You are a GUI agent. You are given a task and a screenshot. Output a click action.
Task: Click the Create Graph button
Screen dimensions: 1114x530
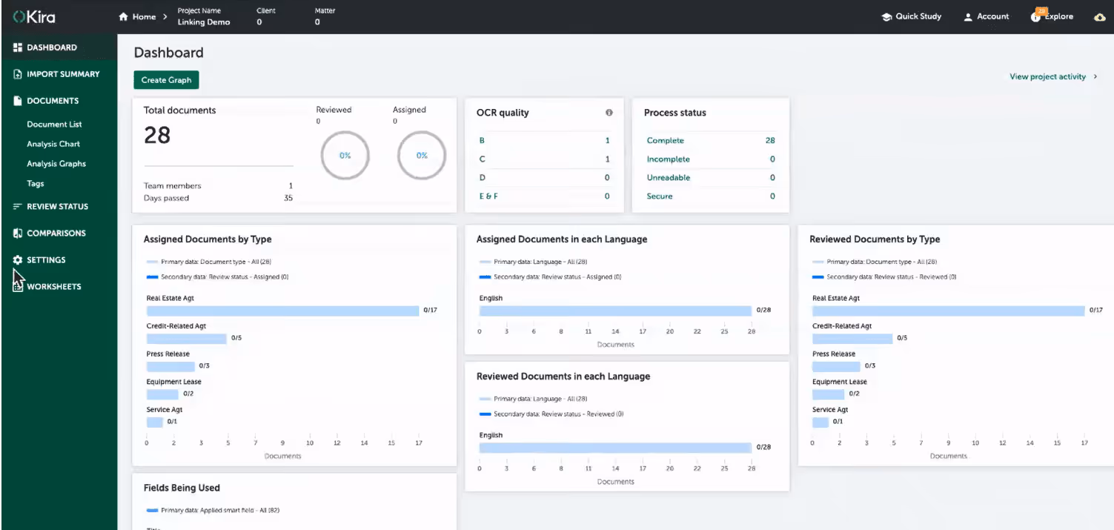(x=165, y=79)
